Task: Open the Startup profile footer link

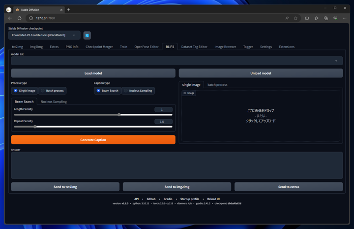Action: (190, 199)
